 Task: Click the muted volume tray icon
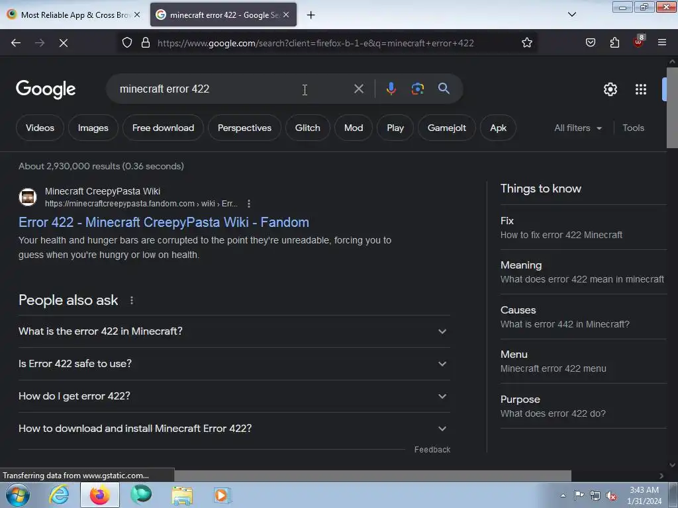pyautogui.click(x=611, y=496)
